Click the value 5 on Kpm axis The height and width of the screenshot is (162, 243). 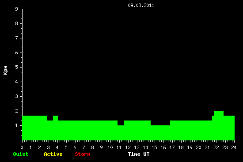17,67
